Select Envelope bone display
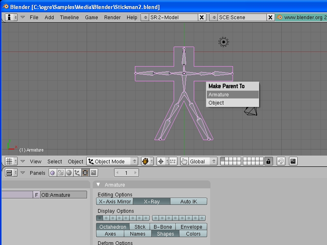Viewport: 327px width, 245px height. pyautogui.click(x=191, y=227)
